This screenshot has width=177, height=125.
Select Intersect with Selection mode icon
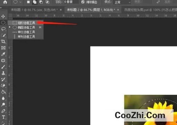coord(47,2)
